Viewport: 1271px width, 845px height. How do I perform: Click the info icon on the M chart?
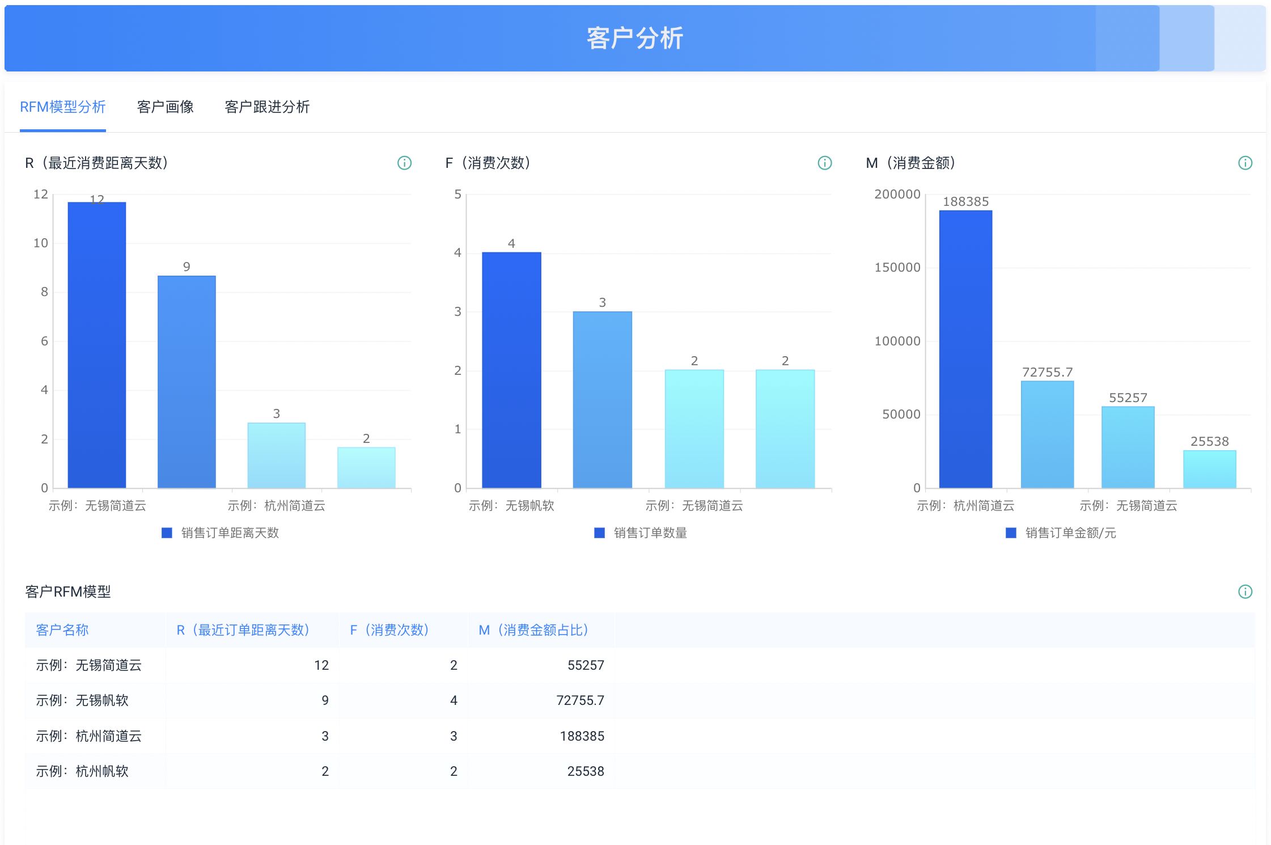click(x=1245, y=163)
